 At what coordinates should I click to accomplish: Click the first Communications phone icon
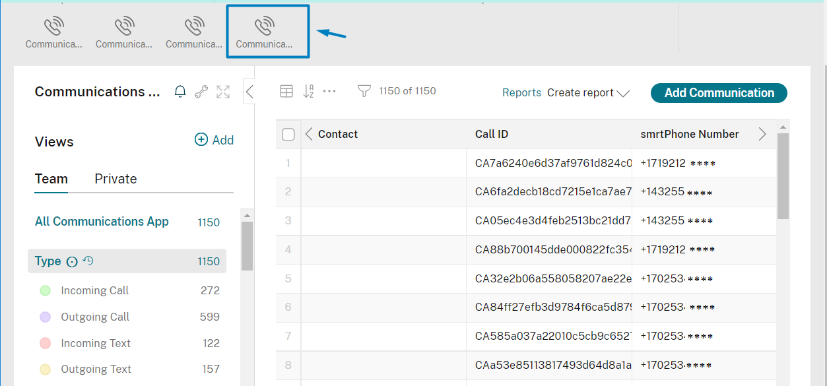(x=53, y=32)
